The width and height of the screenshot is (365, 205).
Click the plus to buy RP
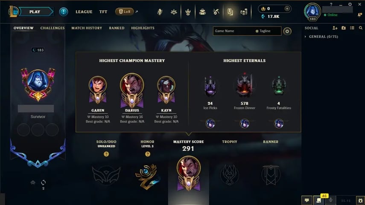(x=287, y=9)
